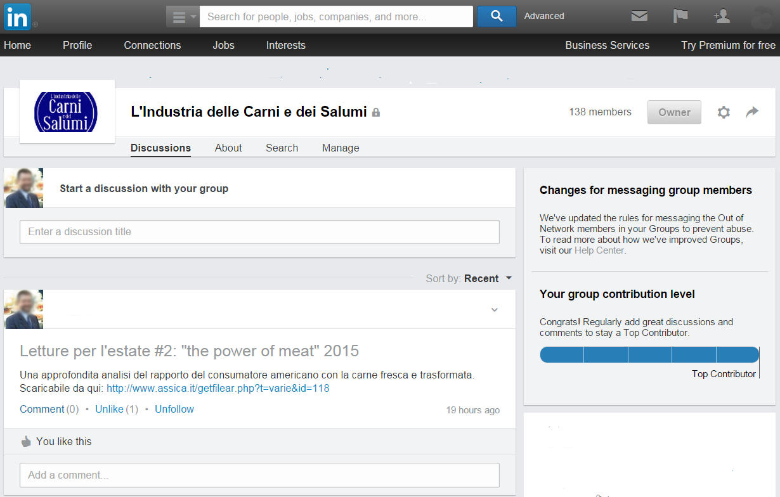Open the messages envelope icon

coord(639,16)
